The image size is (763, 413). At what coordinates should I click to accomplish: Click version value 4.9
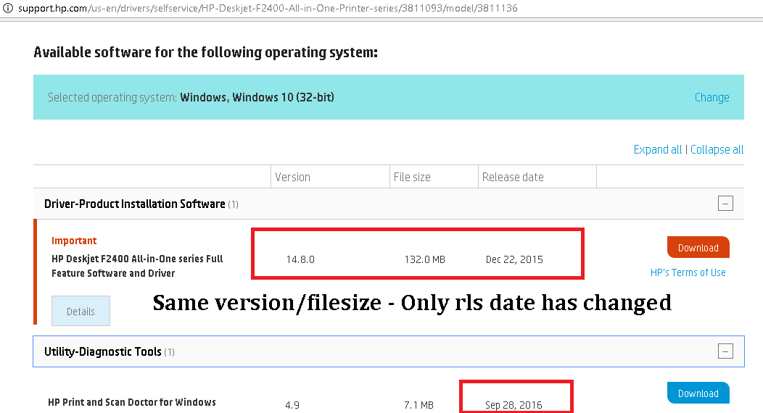pos(292,405)
